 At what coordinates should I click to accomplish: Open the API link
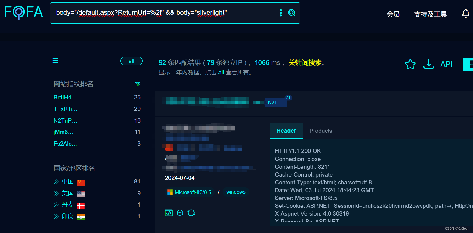[446, 64]
